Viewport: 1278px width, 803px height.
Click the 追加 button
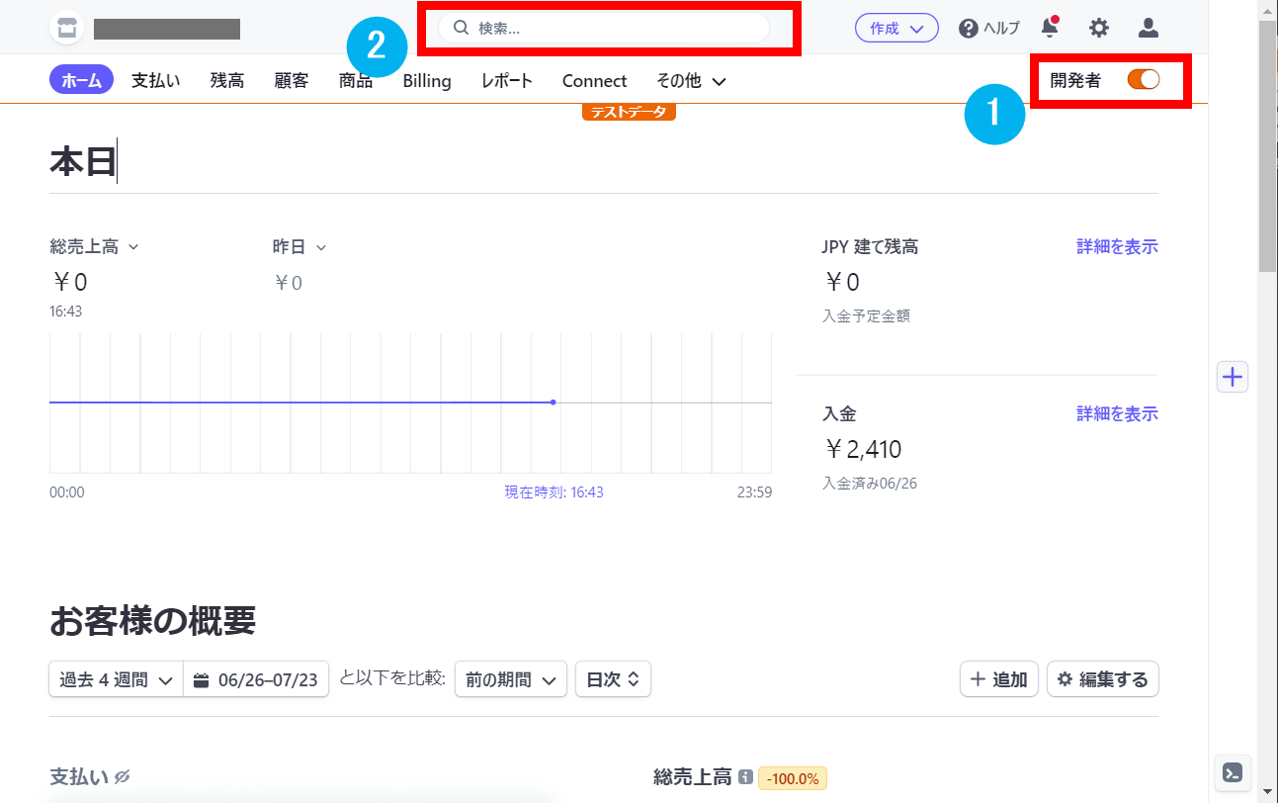pos(999,679)
